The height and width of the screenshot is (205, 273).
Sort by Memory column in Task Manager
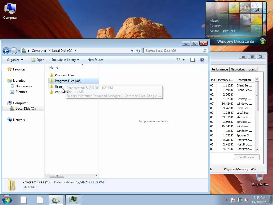(x=226, y=80)
